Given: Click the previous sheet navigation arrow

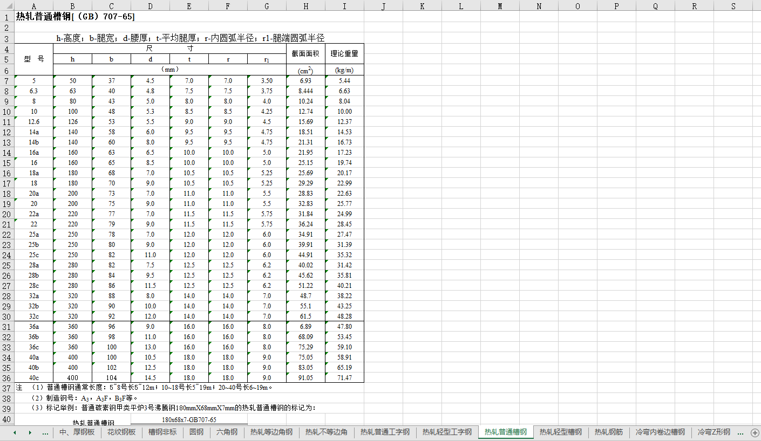Looking at the screenshot, I should pyautogui.click(x=15, y=432).
